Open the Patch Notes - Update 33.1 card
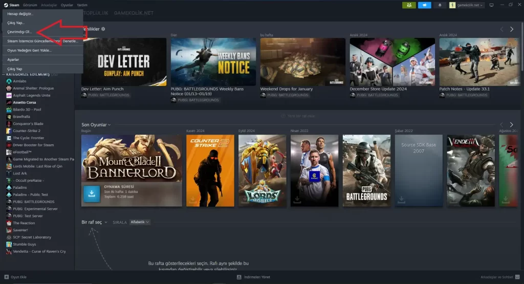 480,62
